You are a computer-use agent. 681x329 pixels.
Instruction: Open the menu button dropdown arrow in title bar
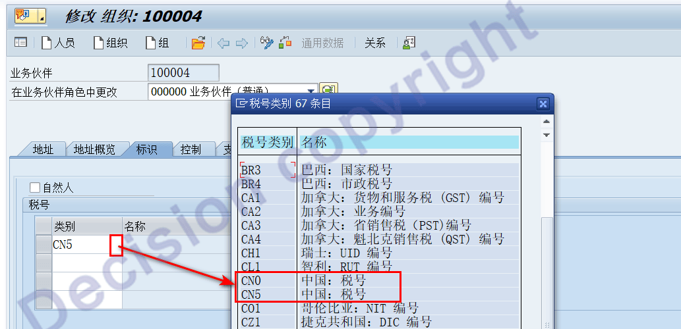click(x=41, y=16)
